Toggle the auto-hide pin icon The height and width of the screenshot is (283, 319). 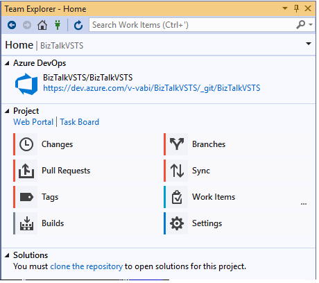coord(296,8)
